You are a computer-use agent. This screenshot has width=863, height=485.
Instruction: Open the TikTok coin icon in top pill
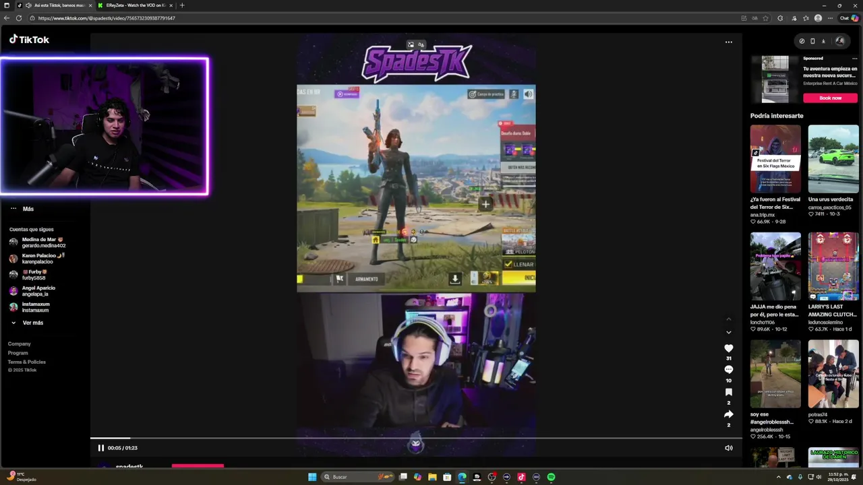(802, 41)
